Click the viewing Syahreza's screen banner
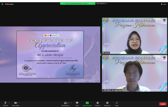 pyautogui.click(x=77, y=3)
